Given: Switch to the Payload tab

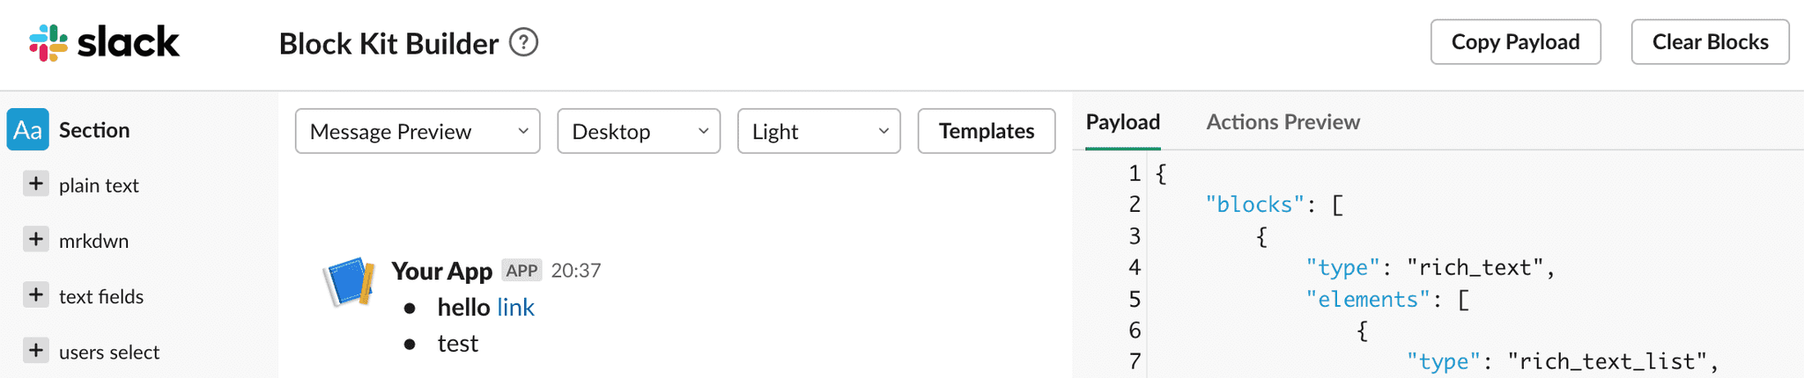Looking at the screenshot, I should (x=1123, y=122).
